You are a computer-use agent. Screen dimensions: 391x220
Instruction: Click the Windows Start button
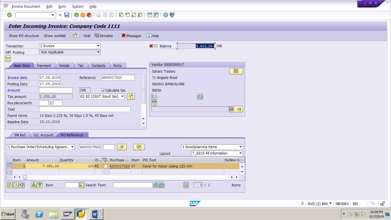coord(8,214)
